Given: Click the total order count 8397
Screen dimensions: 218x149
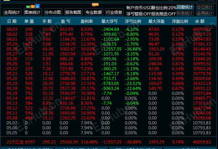Looking at the screenshot, I should click(30, 142).
